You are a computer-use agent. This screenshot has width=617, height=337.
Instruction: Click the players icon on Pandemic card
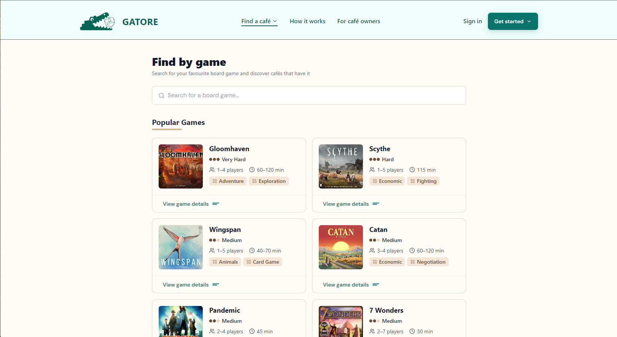[212, 331]
